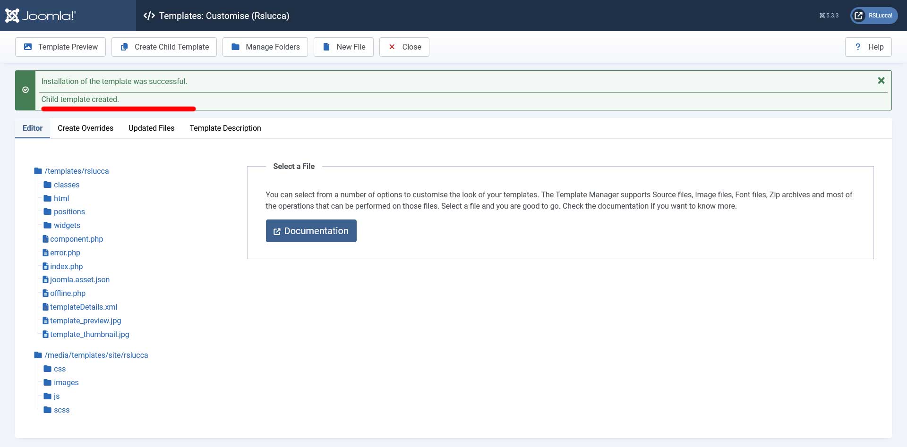Open index.php in the editor
The width and height of the screenshot is (907, 447).
66,266
